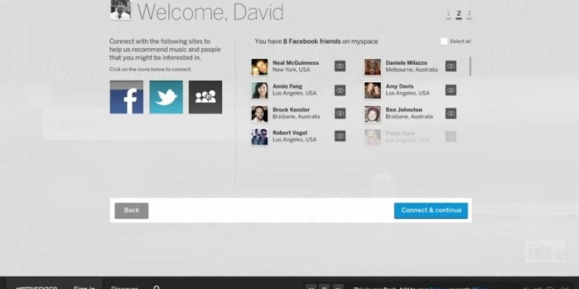Click Sign in on the bottom bar
Screen dimensions: 579x289
click(84, 288)
